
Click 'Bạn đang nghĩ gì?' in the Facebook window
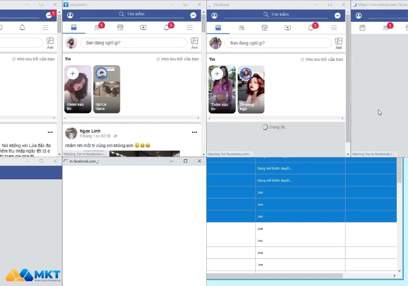pyautogui.click(x=278, y=43)
